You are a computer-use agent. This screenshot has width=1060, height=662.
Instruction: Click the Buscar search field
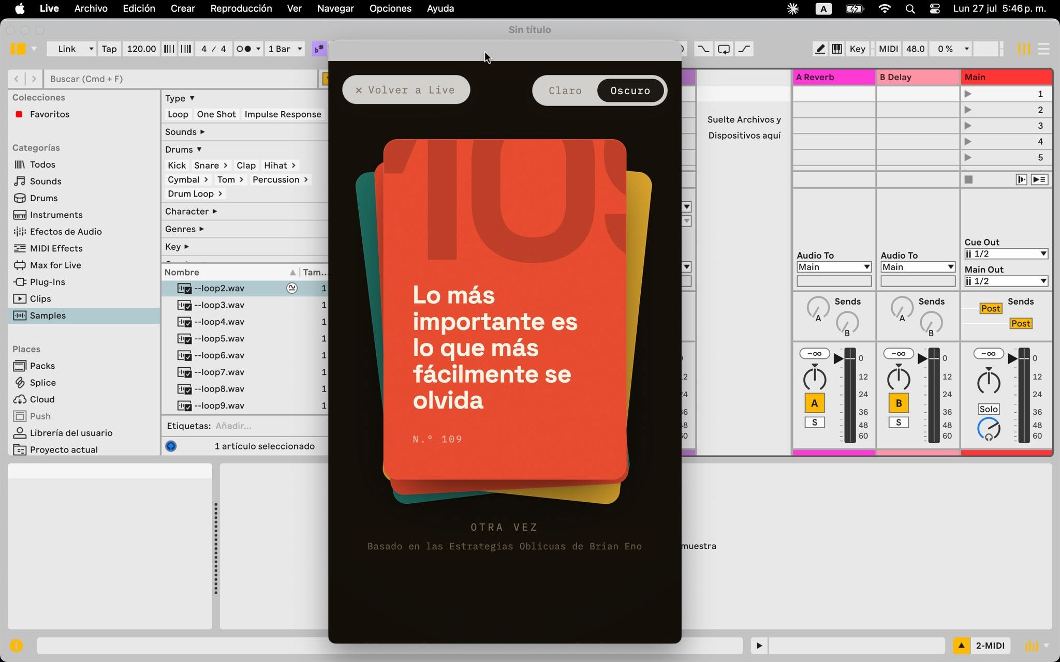pos(181,79)
